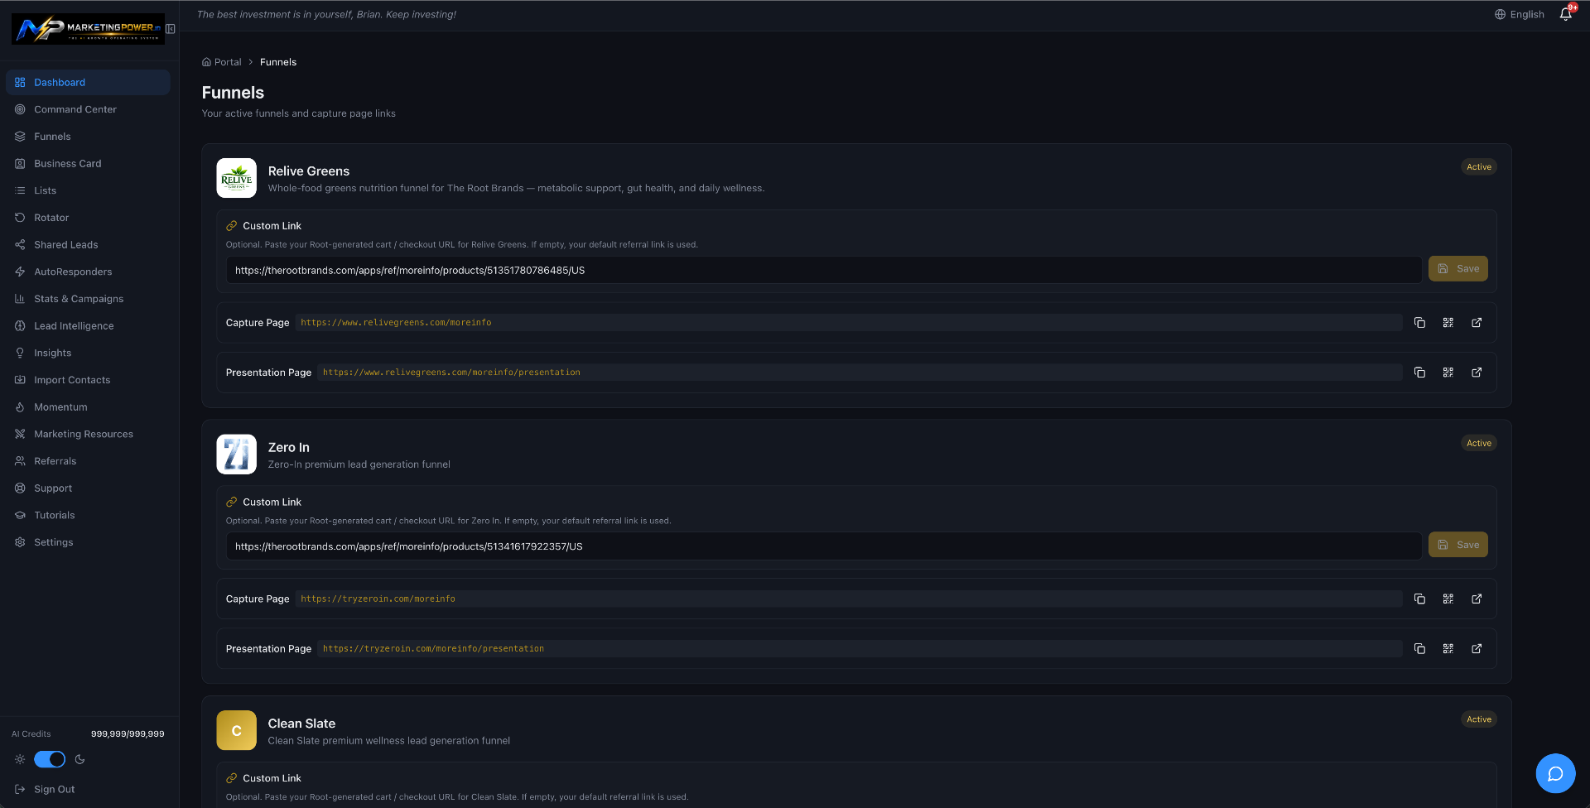Go to Funnels sidebar item
This screenshot has width=1590, height=808.
88,137
